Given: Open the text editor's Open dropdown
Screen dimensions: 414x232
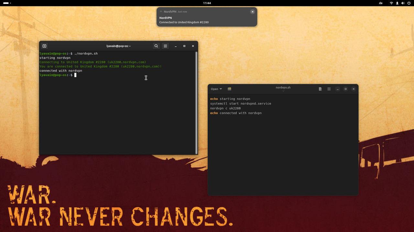Looking at the screenshot, I should point(216,89).
